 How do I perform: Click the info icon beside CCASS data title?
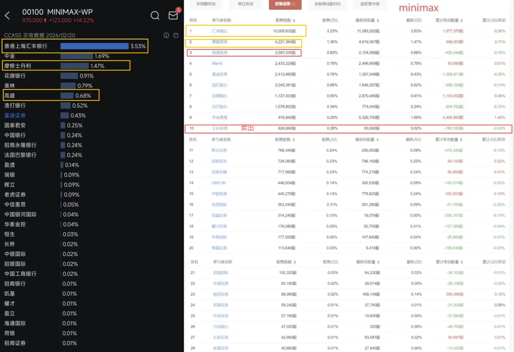click(166, 35)
